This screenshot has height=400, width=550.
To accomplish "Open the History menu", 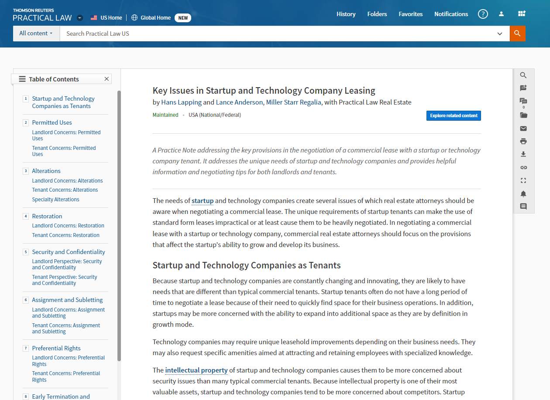I will [346, 14].
